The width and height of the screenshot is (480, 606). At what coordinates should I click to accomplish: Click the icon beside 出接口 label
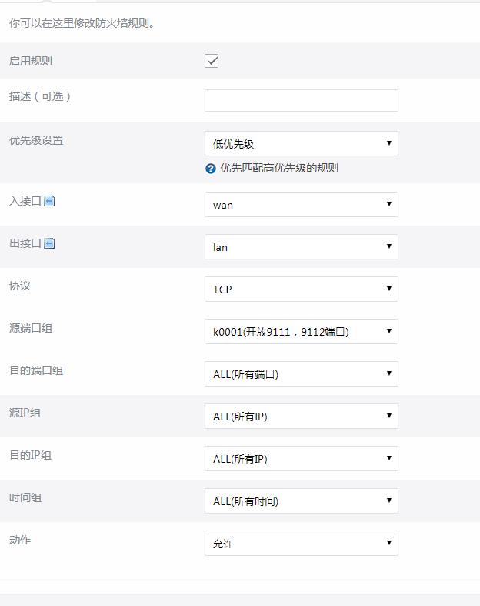(x=49, y=243)
